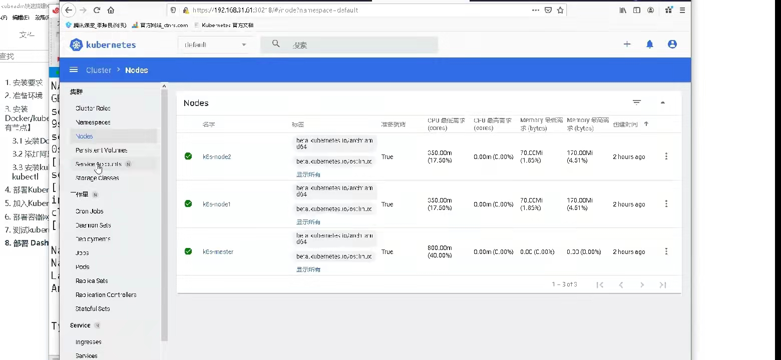Click the search magnifier icon
781x360 pixels.
coord(276,44)
